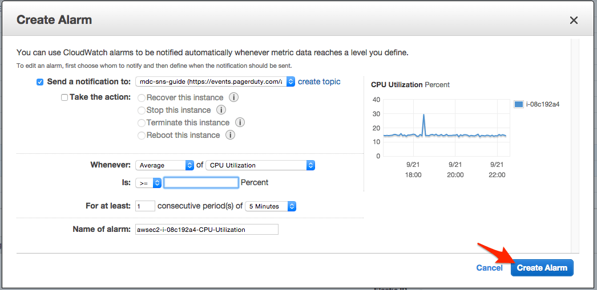Enable the Take the action checkbox
This screenshot has width=597, height=290.
[x=64, y=97]
